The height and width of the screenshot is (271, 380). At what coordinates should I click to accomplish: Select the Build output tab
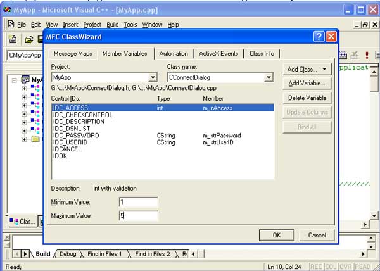(x=43, y=254)
